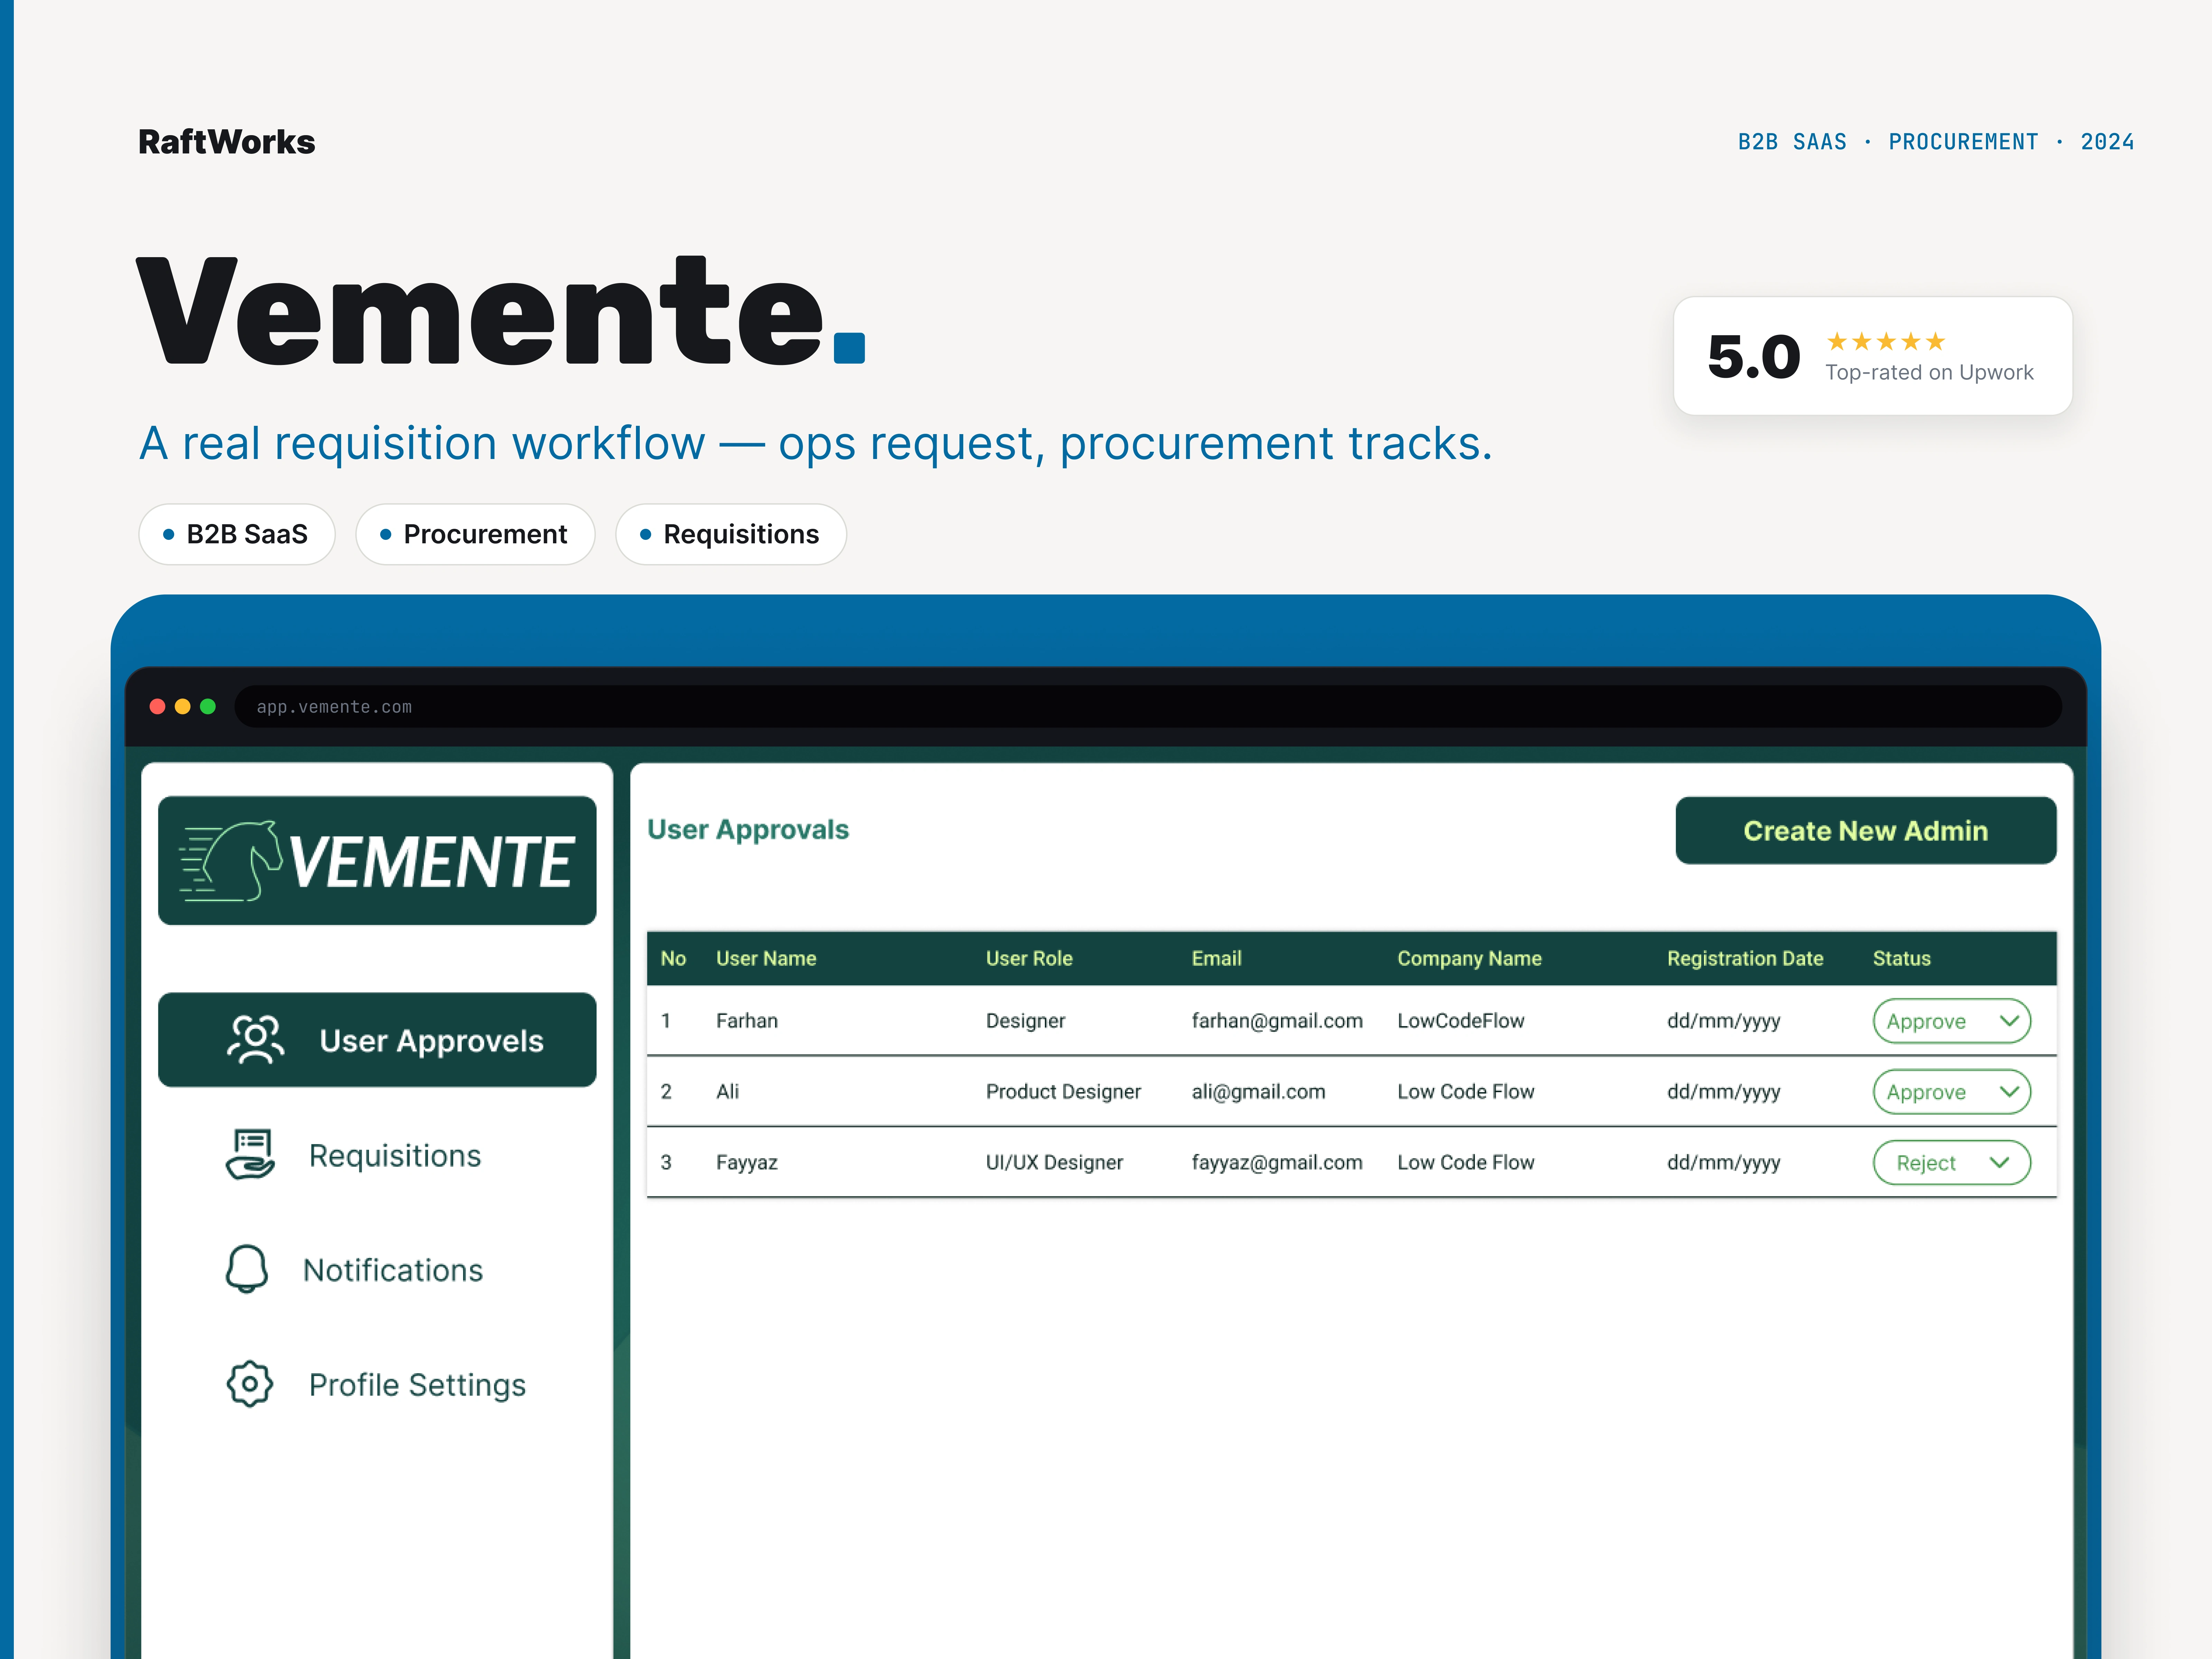This screenshot has width=2212, height=1659.
Task: Click the fayyaz@gmail.com email cell
Action: tap(1277, 1163)
